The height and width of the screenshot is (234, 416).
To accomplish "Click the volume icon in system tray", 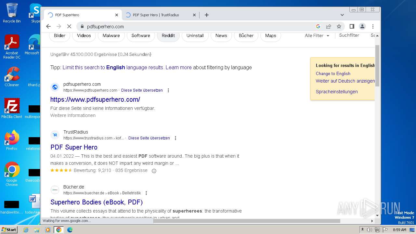I will (x=370, y=230).
